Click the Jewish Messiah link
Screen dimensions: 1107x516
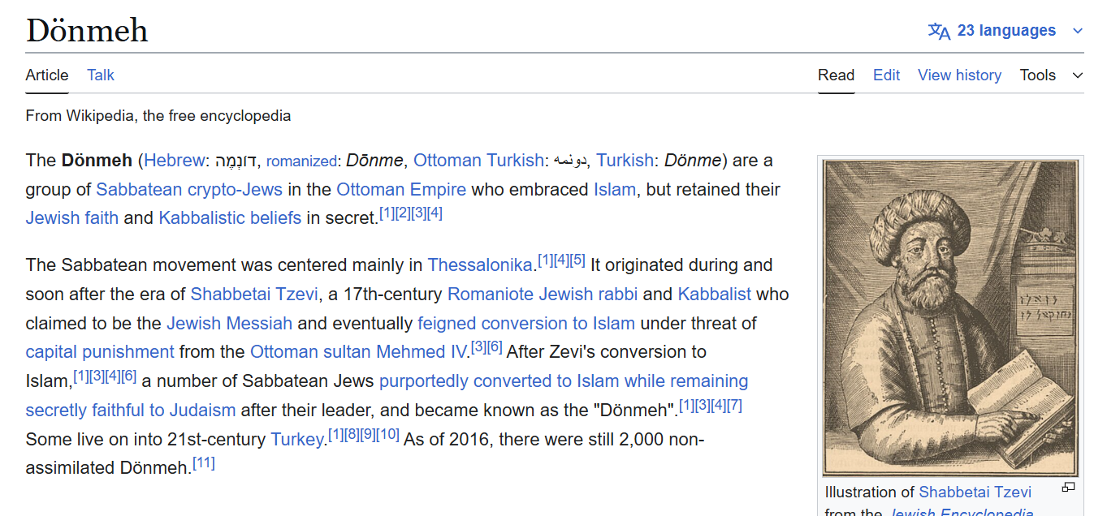click(x=229, y=324)
